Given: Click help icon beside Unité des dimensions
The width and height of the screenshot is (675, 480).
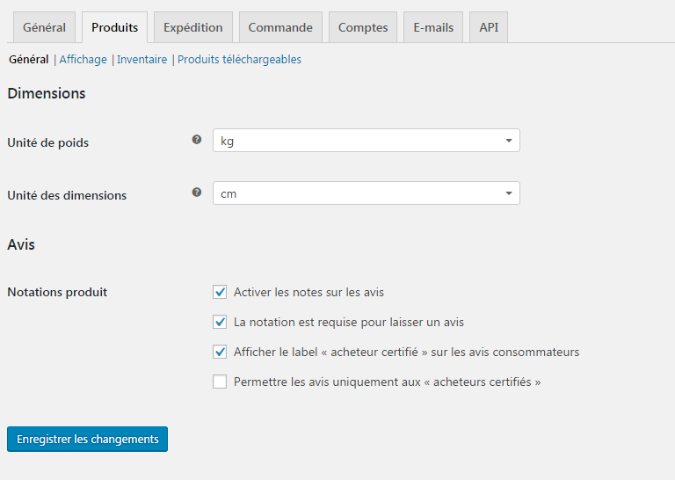Looking at the screenshot, I should click(x=197, y=192).
